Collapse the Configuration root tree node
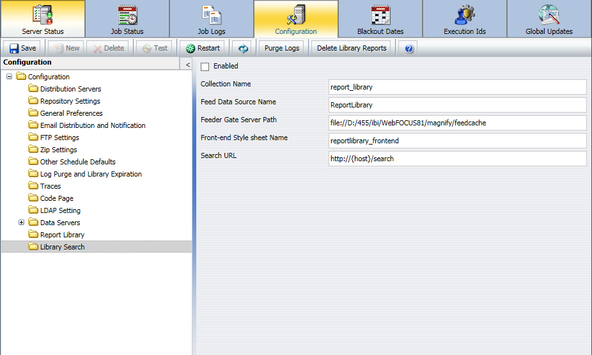592x355 pixels. pos(10,77)
